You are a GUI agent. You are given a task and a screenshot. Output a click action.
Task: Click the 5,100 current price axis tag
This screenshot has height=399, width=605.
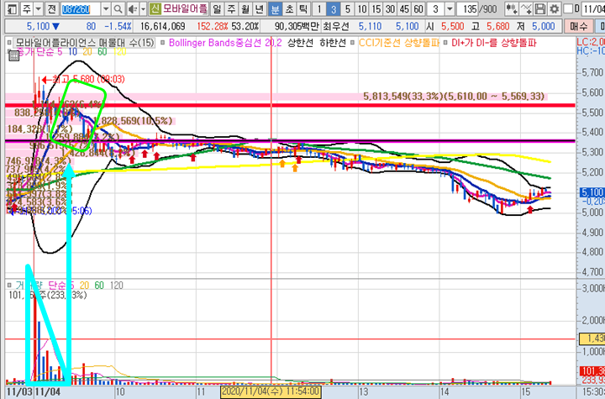point(592,192)
